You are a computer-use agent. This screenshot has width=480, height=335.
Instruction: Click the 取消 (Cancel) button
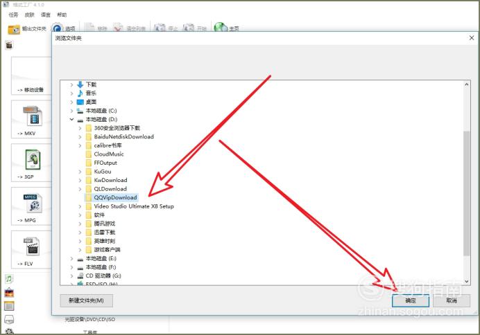pos(452,301)
